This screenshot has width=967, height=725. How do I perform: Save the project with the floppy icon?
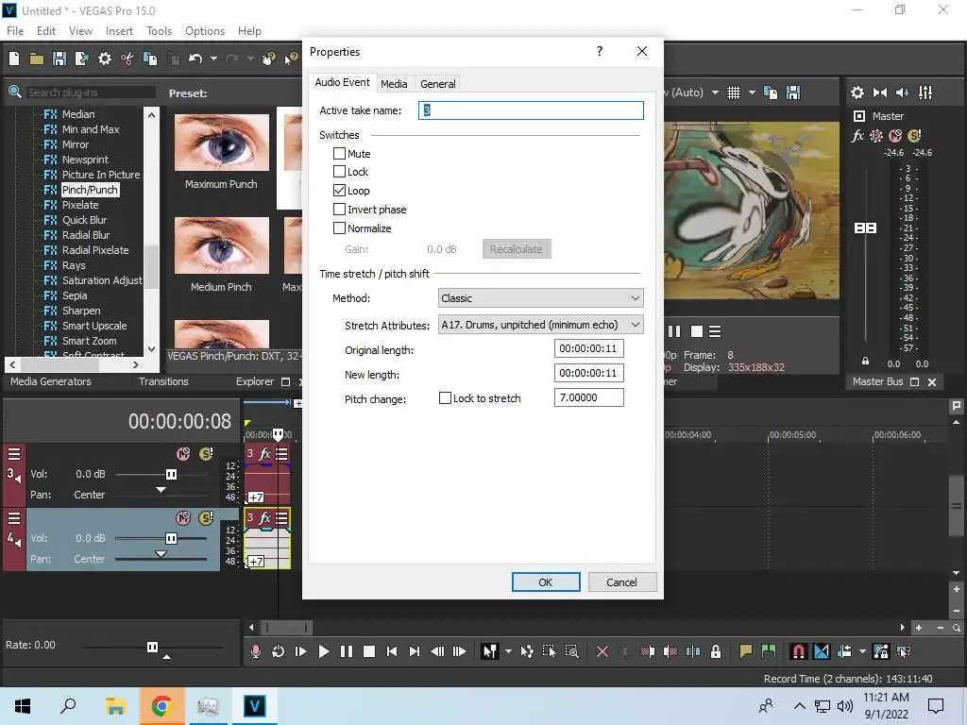click(59, 59)
